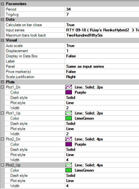
Task: Select the Plot1_Dn row label
Action: (13, 87)
